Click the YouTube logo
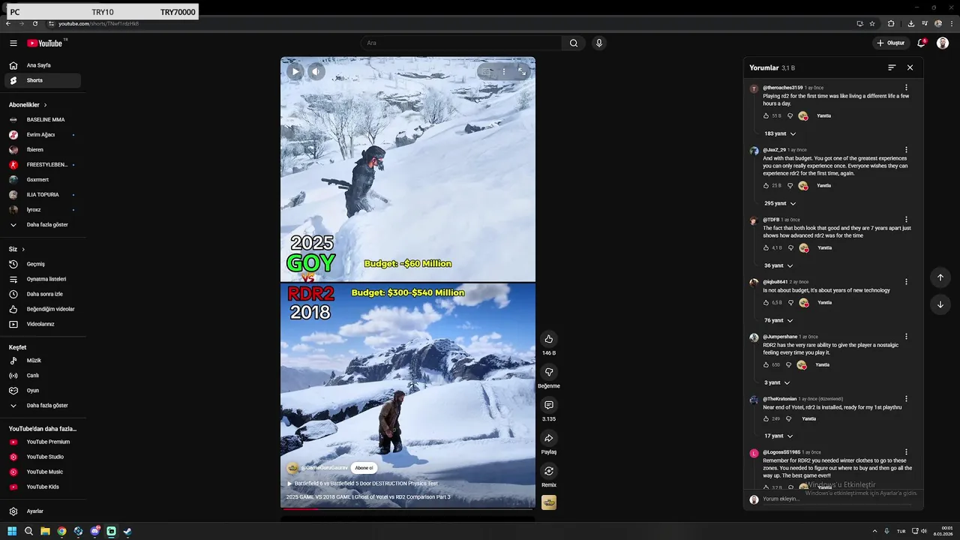This screenshot has height=540, width=960. [x=46, y=43]
